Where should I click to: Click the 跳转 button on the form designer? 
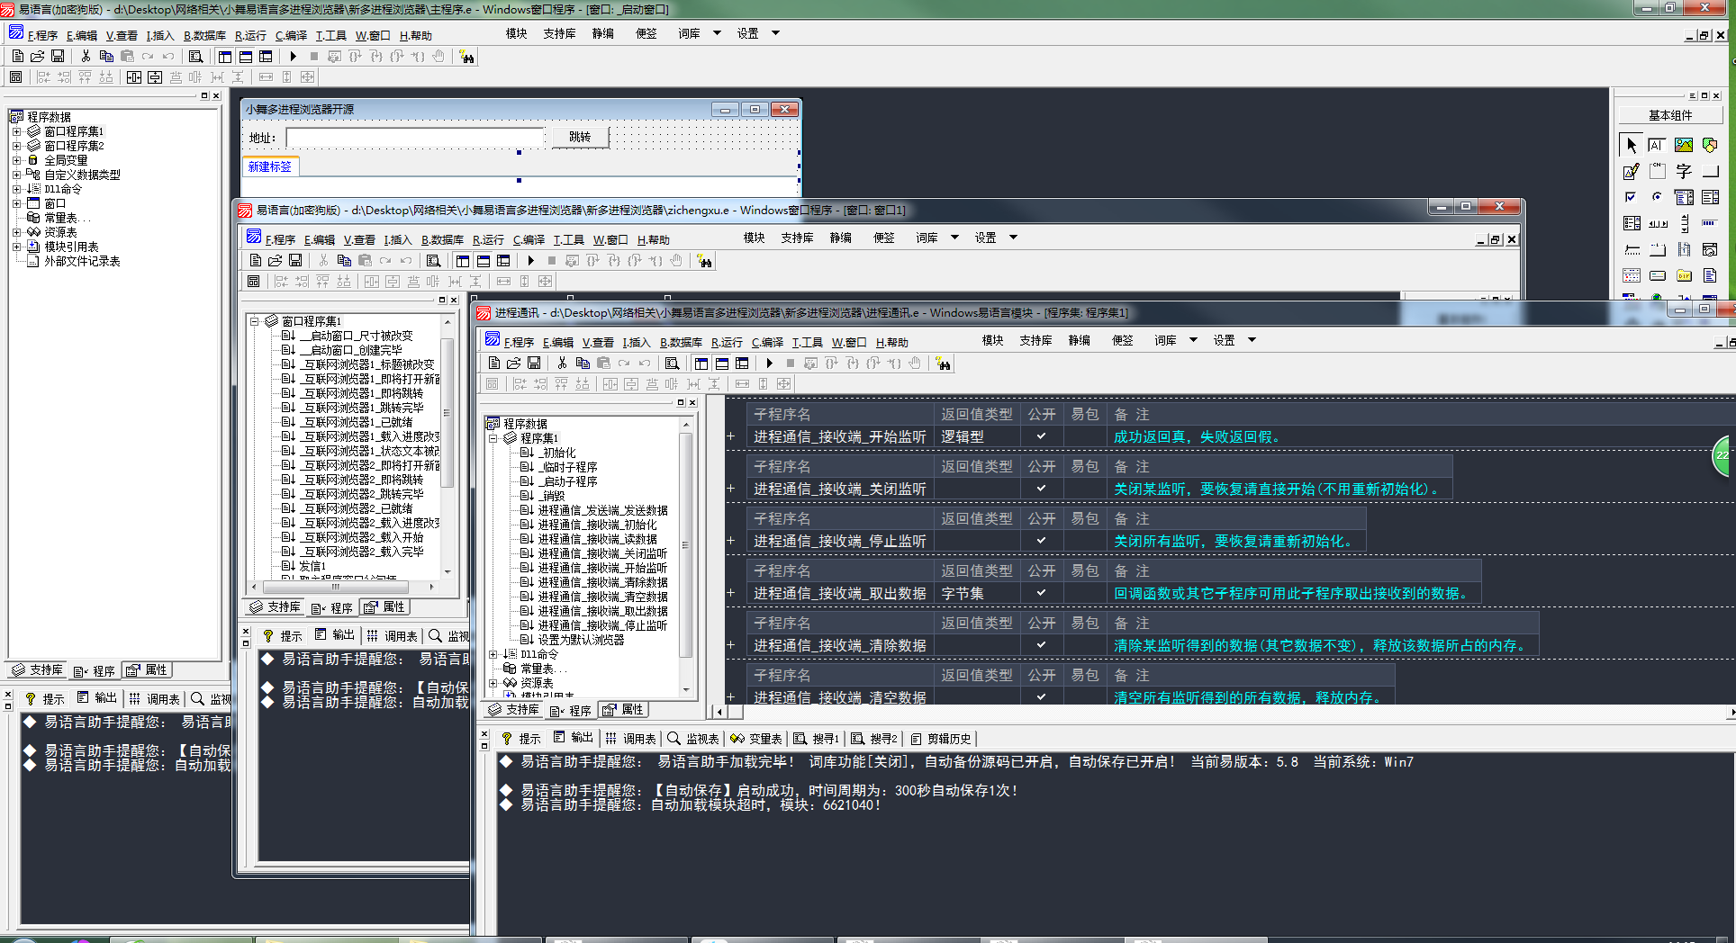(580, 137)
